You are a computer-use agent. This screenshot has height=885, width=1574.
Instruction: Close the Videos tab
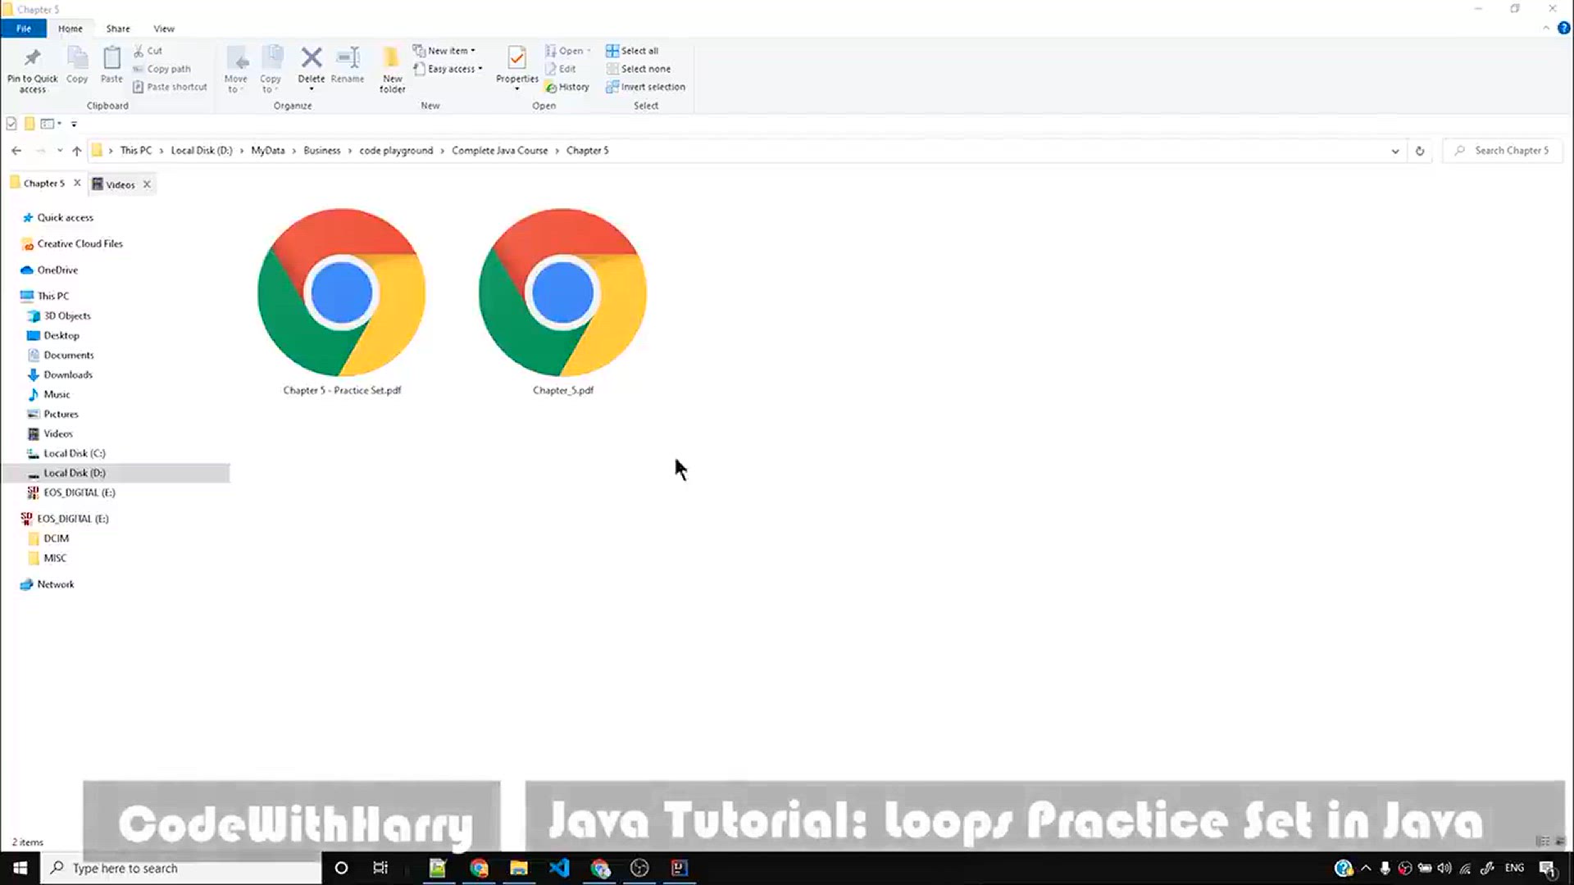pyautogui.click(x=147, y=184)
